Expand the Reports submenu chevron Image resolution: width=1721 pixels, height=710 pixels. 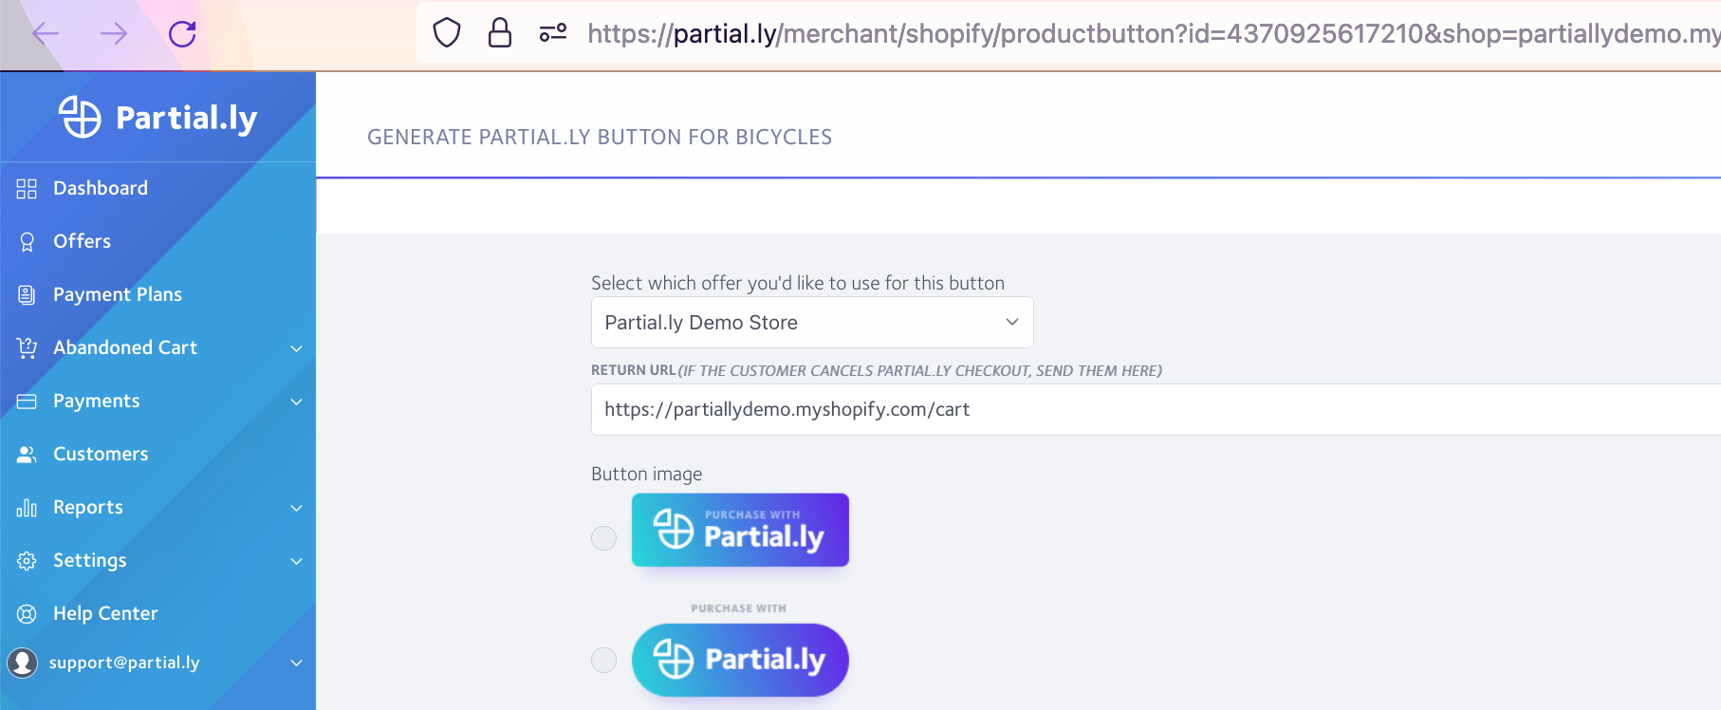(296, 508)
